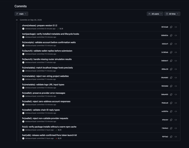This screenshot has width=189, height=148.
Task: Open the main branch dropdown
Action: click(x=21, y=14)
